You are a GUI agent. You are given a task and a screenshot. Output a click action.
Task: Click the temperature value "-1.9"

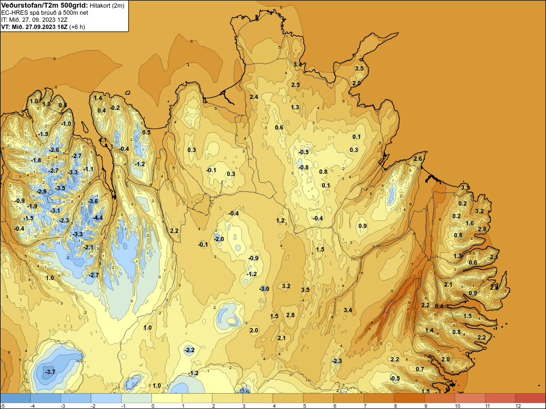(x=32, y=207)
